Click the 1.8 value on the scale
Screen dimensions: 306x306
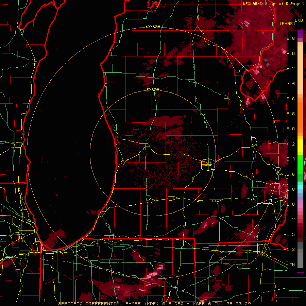291,189
